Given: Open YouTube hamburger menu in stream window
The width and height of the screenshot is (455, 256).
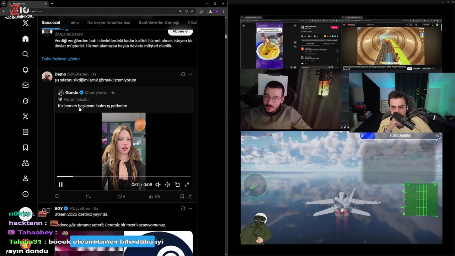Looking at the screenshot, I should click(344, 25).
